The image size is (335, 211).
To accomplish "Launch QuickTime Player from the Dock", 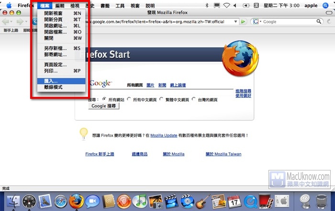I will pyautogui.click(x=250, y=202).
